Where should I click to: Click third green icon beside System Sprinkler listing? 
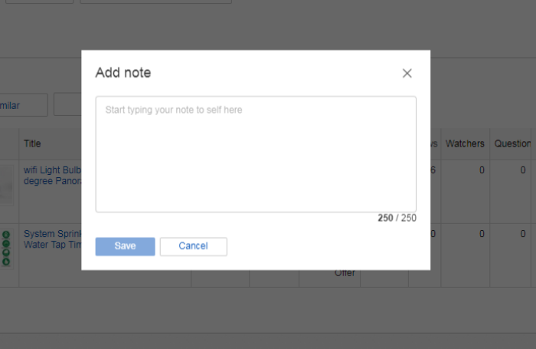click(x=6, y=252)
